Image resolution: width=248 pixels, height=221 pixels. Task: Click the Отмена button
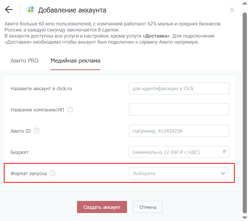click(x=148, y=207)
